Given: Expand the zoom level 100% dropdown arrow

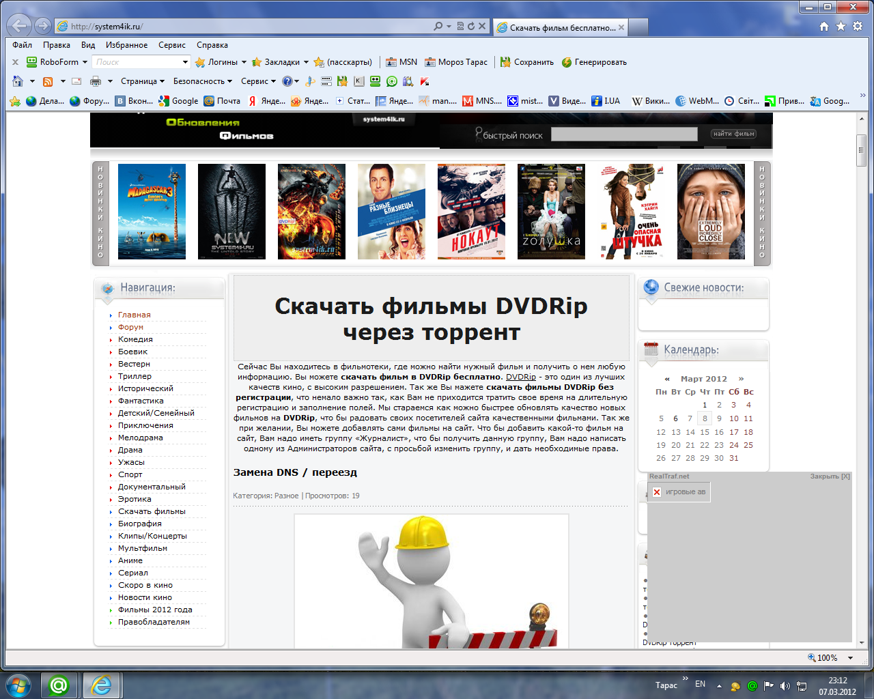Looking at the screenshot, I should pos(851,658).
